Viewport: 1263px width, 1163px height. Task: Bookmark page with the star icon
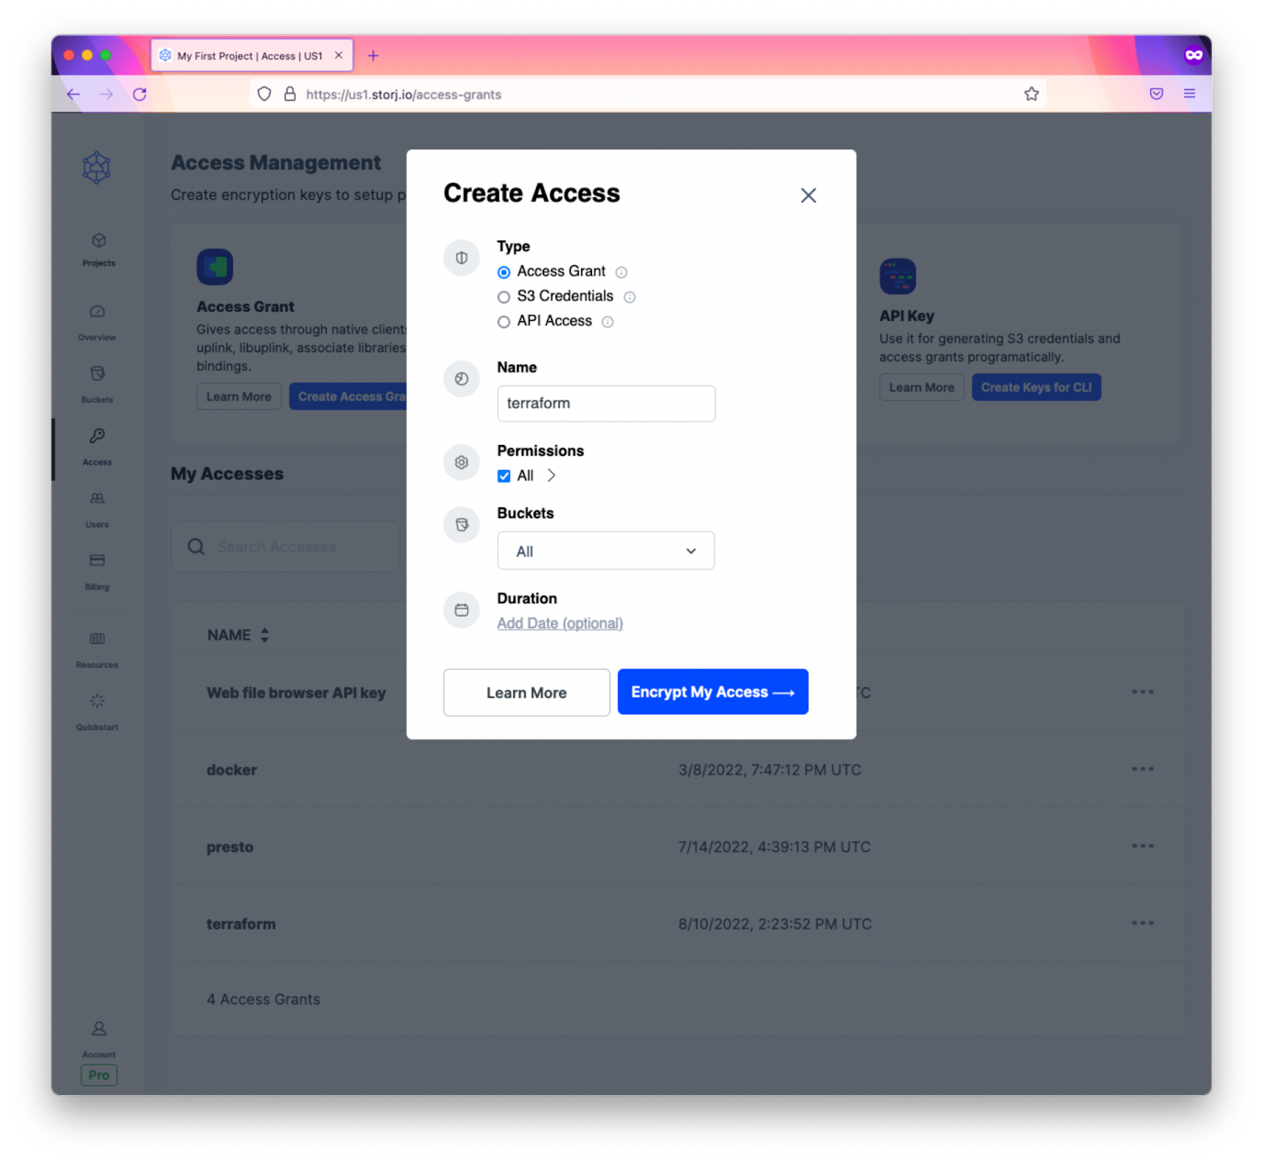[x=1031, y=94]
